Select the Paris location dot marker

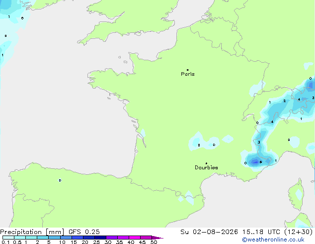tap(188, 70)
